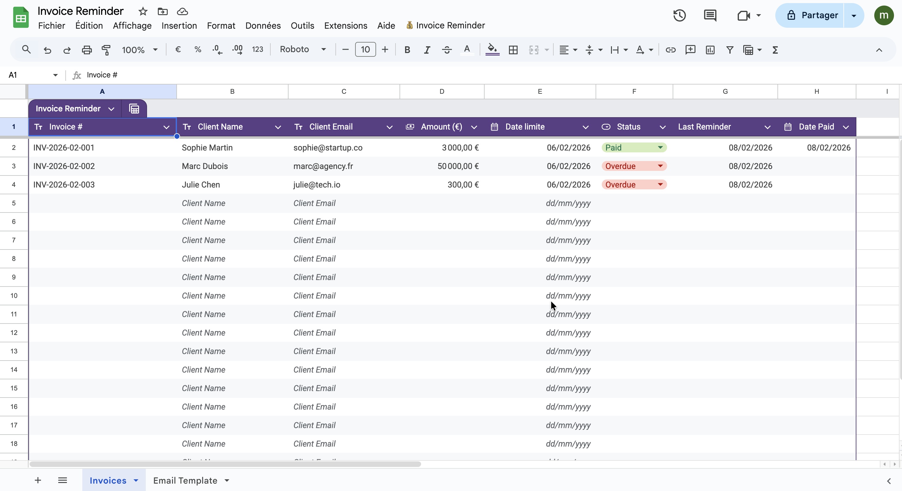Screen dimensions: 902x491
Task: Switch to the Email Template sheet tab
Action: coord(185,480)
